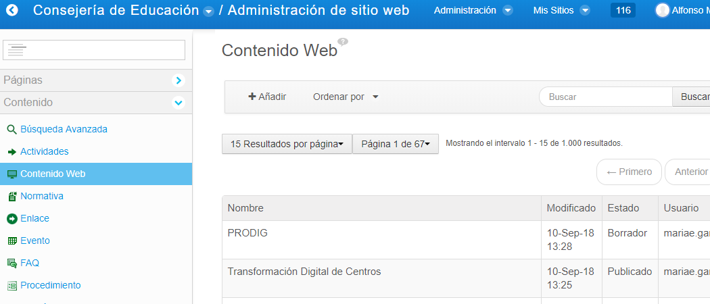Open Actividades in sidebar
This screenshot has height=304, width=710.
(45, 151)
